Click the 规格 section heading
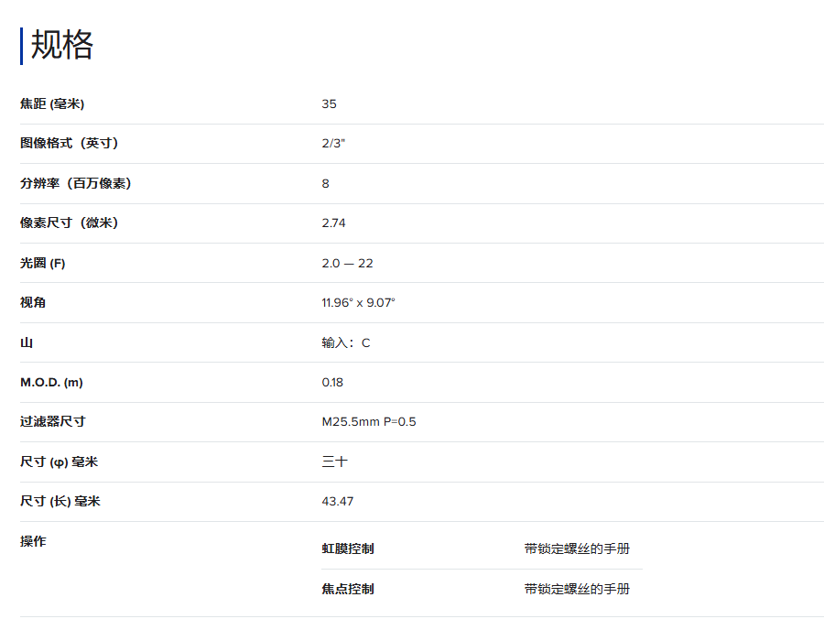The width and height of the screenshot is (824, 619). [62, 45]
